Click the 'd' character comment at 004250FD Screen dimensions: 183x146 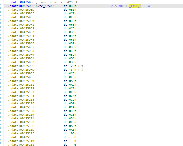click(x=82, y=70)
